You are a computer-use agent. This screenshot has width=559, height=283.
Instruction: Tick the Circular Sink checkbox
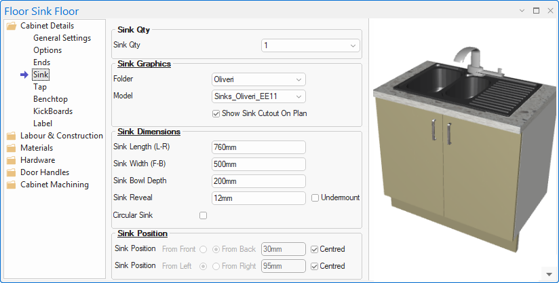(x=203, y=216)
